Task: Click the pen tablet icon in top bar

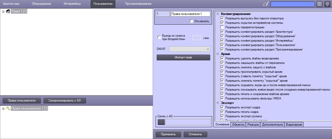Action: coord(266,4)
